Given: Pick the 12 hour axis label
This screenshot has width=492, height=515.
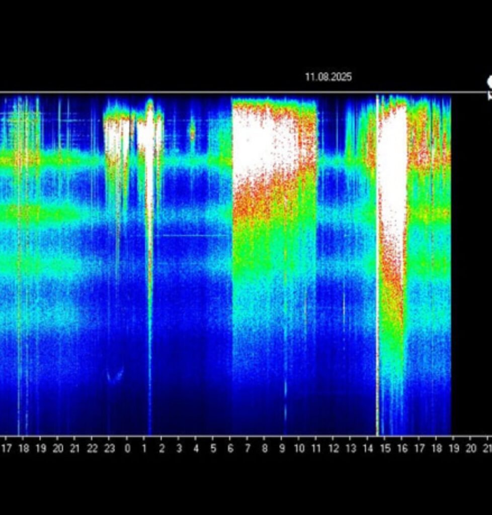Looking at the screenshot, I should [334, 448].
